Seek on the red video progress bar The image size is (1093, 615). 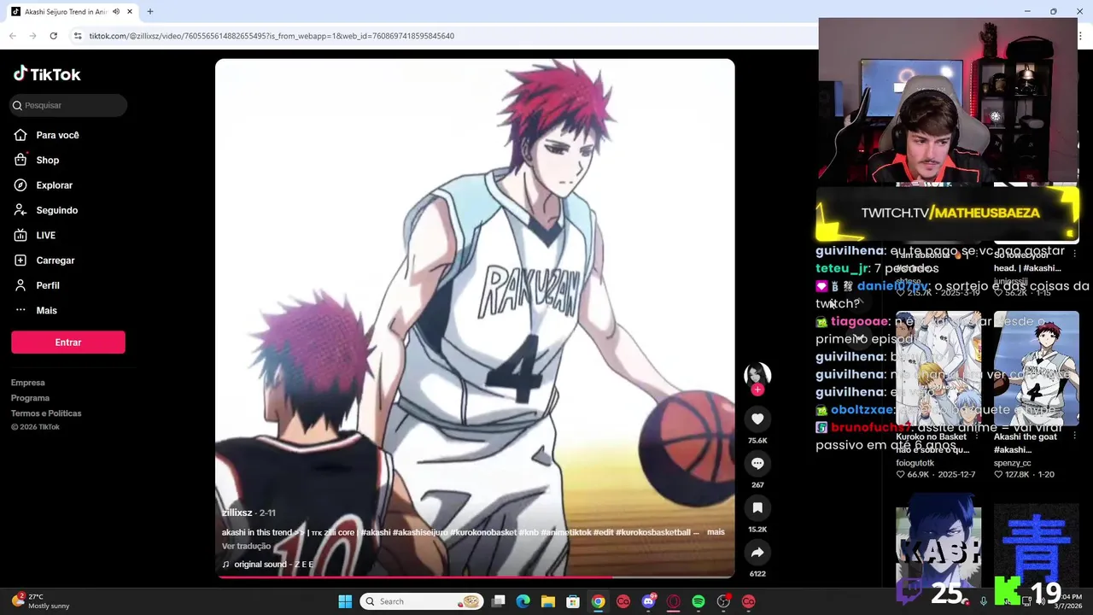[x=475, y=577]
